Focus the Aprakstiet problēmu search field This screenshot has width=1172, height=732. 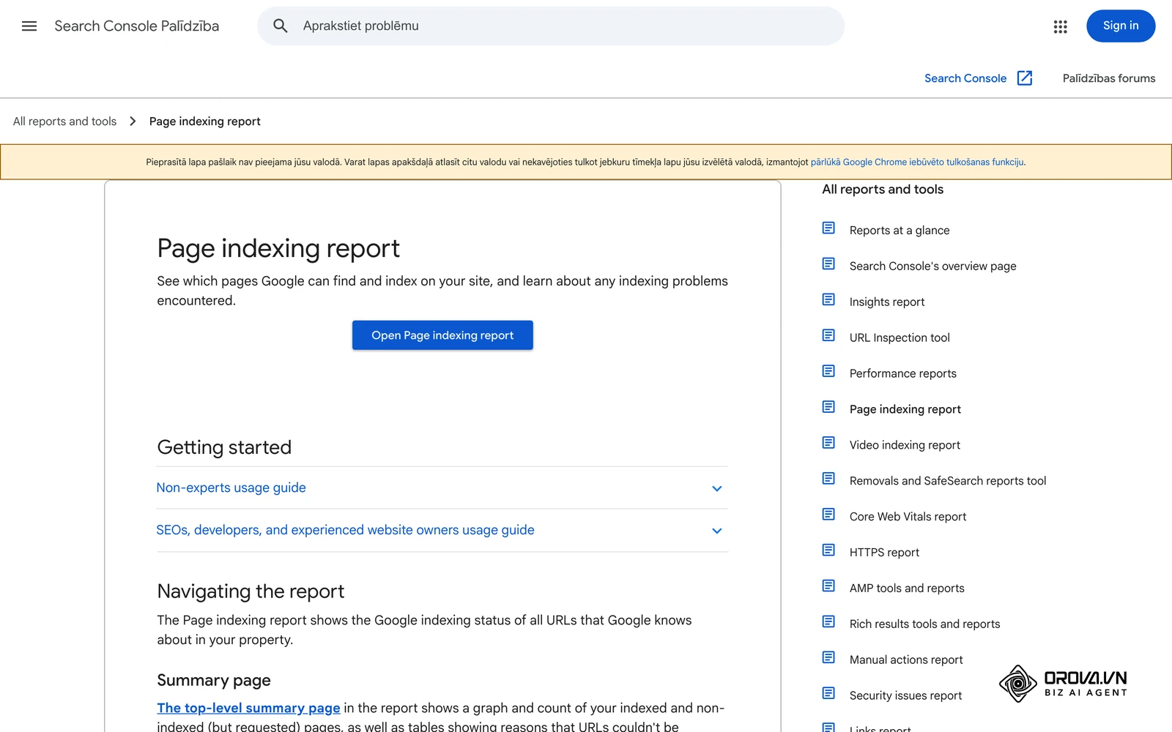click(x=551, y=26)
